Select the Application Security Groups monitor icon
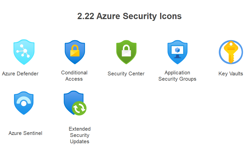Screen dimensions: 251x147 point(177,52)
